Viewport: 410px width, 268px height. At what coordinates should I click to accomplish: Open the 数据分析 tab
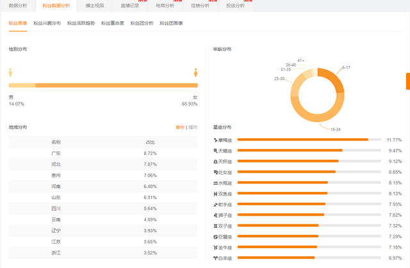pos(17,6)
